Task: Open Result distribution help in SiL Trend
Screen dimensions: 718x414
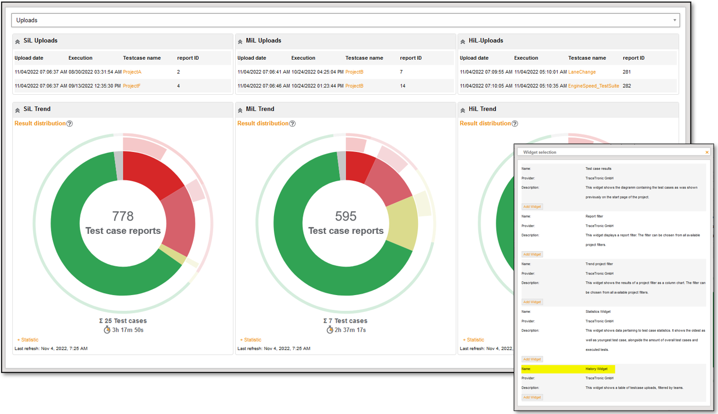Action: pyautogui.click(x=70, y=123)
